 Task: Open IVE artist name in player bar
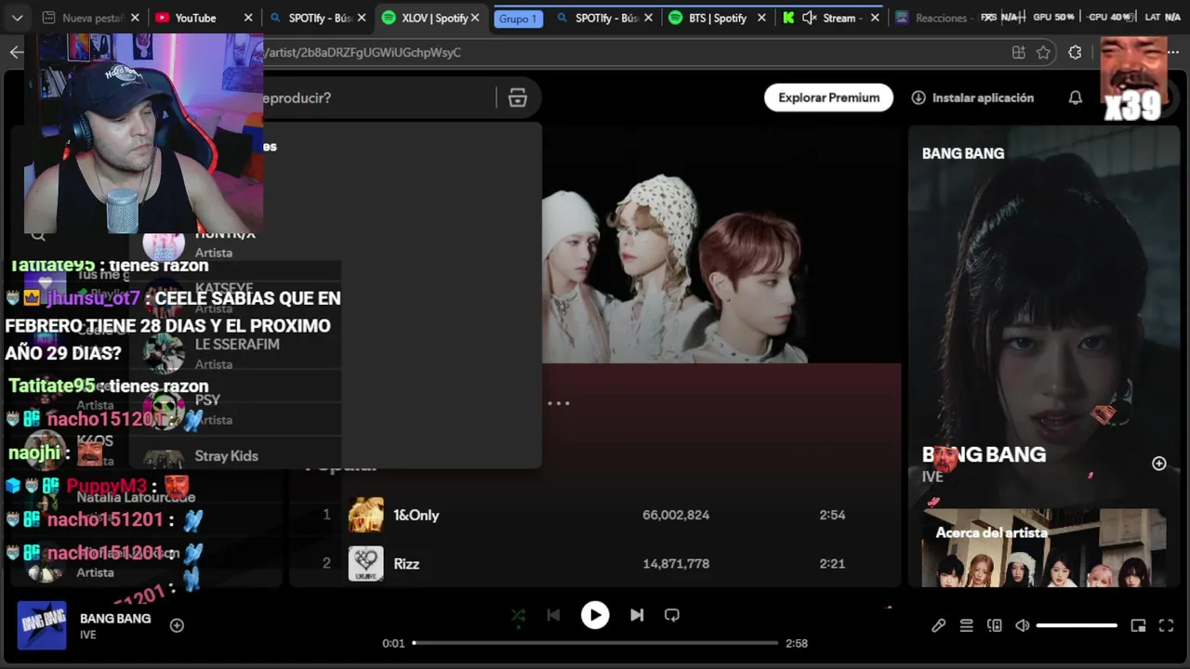coord(87,635)
